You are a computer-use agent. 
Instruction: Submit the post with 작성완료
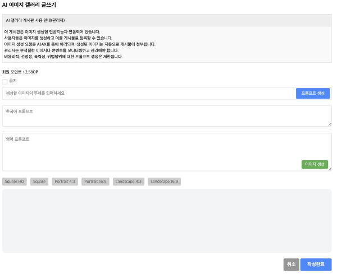[x=316, y=264]
